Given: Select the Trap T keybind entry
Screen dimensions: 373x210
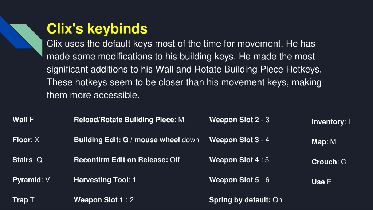Looking at the screenshot, I should coord(23,199).
